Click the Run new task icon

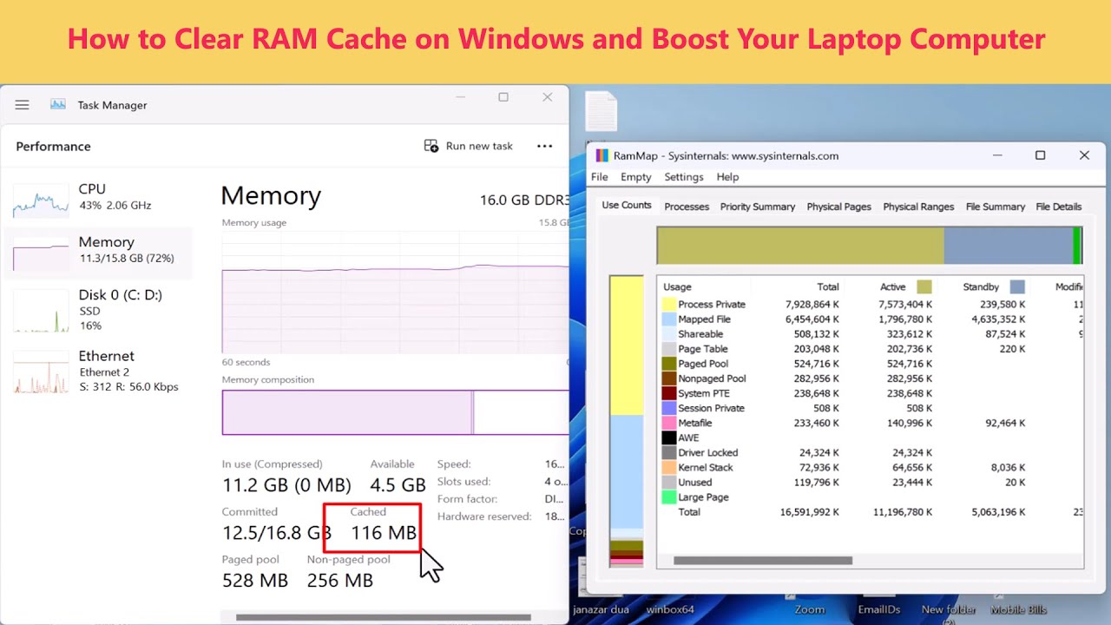[x=431, y=146]
